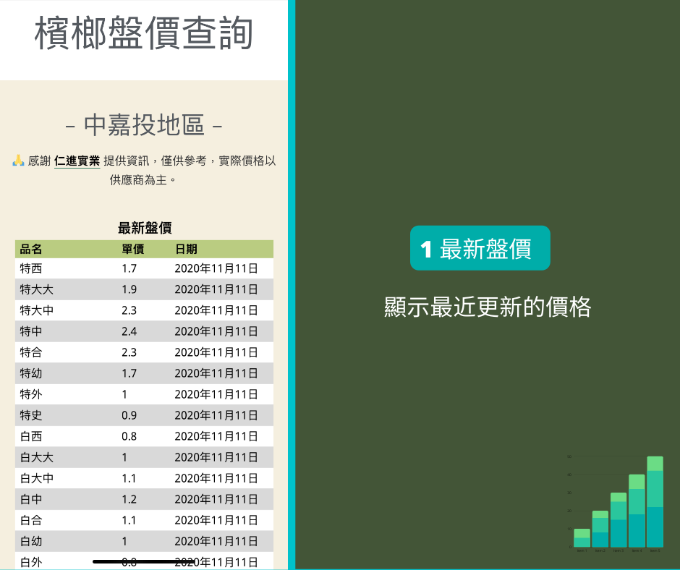
Task: Click the 單價 column header
Action: tap(132, 249)
